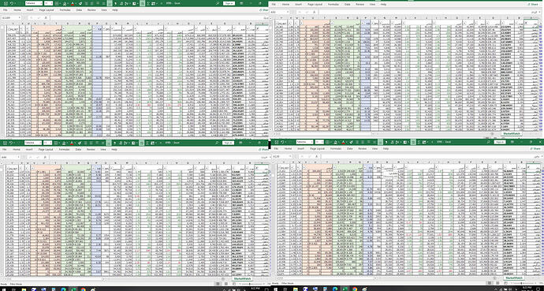Open font size box in top-left Excel window
Screen dimensions: 544x291
[x=49, y=3]
